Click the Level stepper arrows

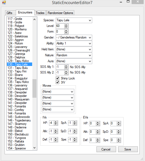(66, 26)
